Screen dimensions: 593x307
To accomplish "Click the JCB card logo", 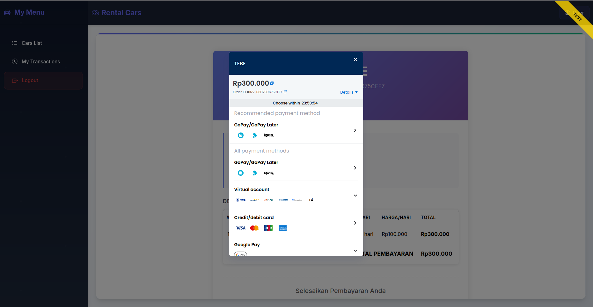I will 268,228.
